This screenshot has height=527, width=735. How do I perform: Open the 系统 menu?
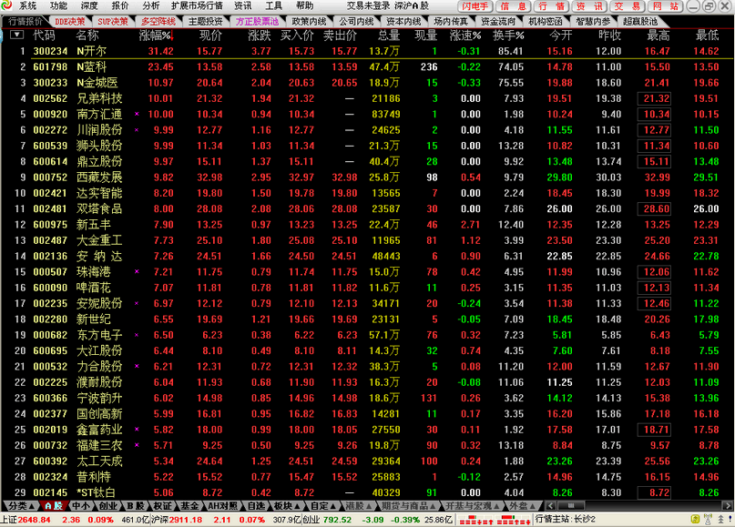27,5
